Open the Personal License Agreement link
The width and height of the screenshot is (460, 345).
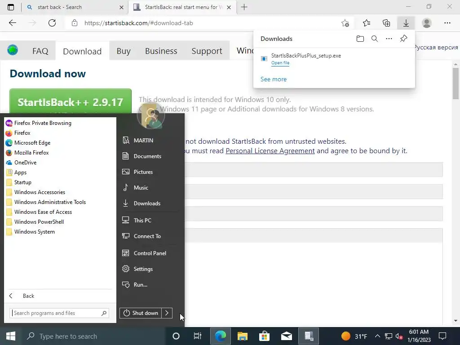(x=270, y=151)
